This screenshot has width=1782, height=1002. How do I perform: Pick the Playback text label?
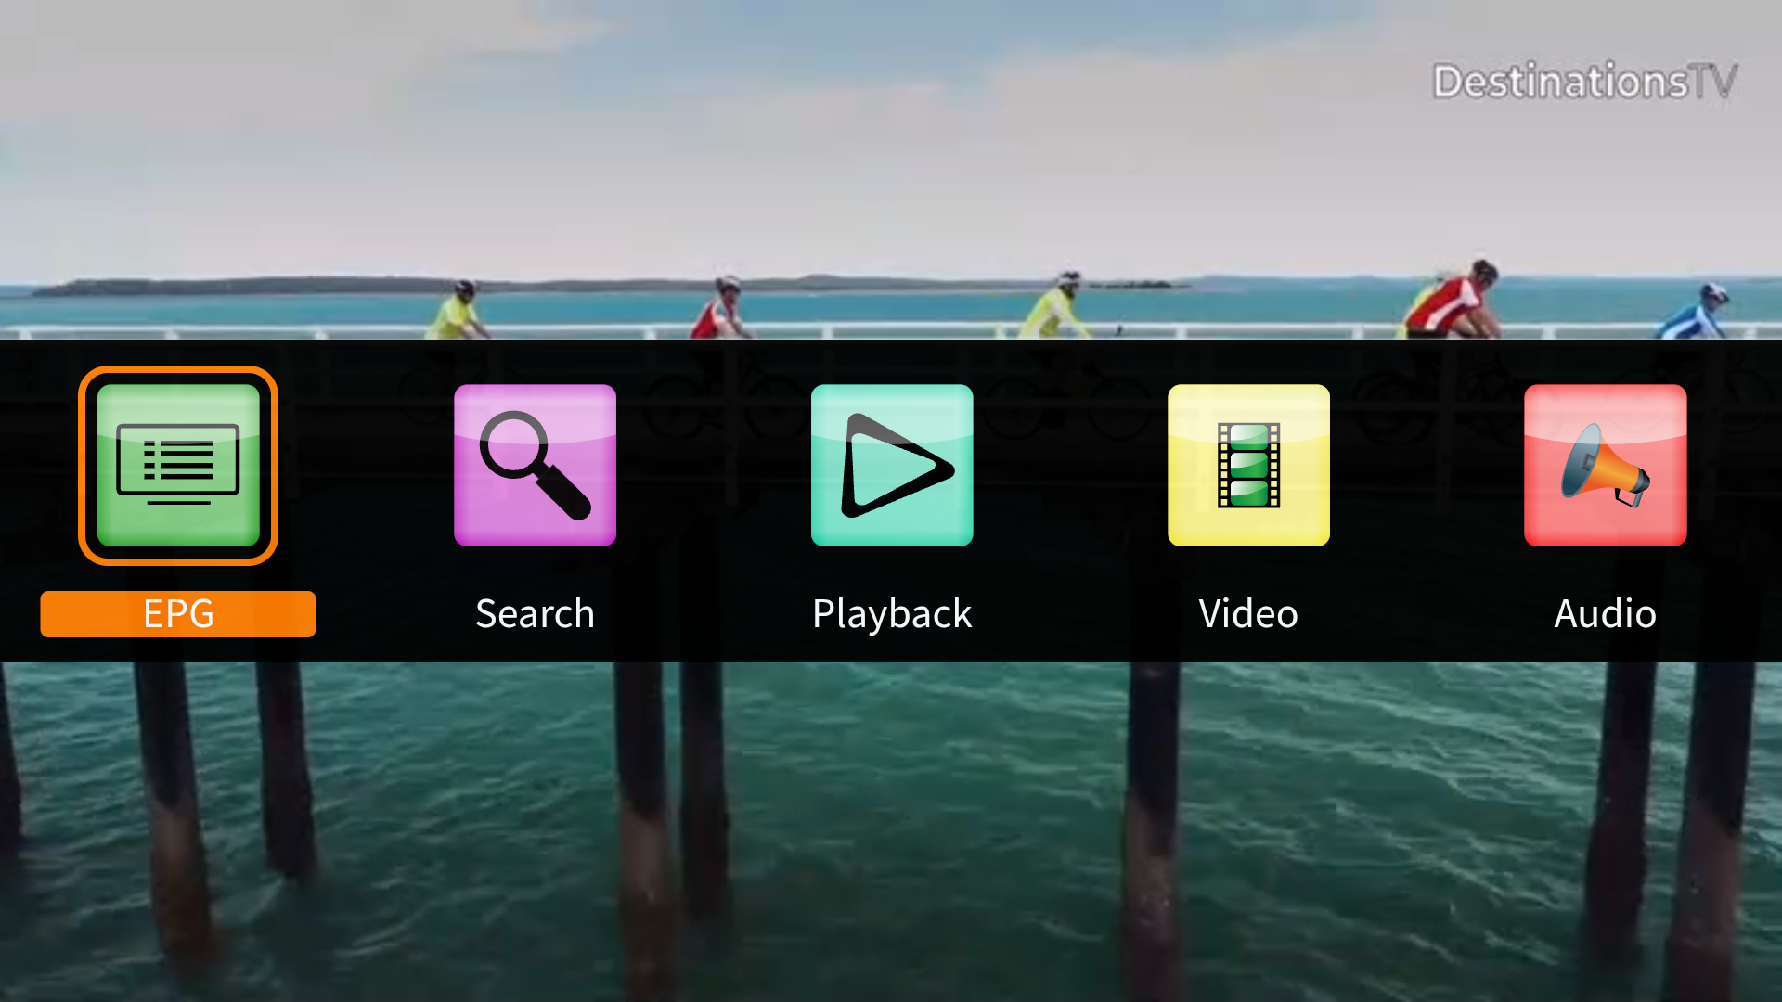pos(892,614)
